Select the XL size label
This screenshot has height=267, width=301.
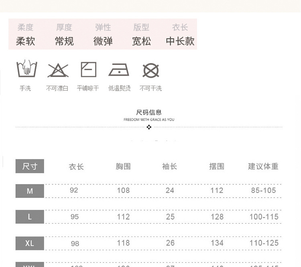pyautogui.click(x=30, y=243)
